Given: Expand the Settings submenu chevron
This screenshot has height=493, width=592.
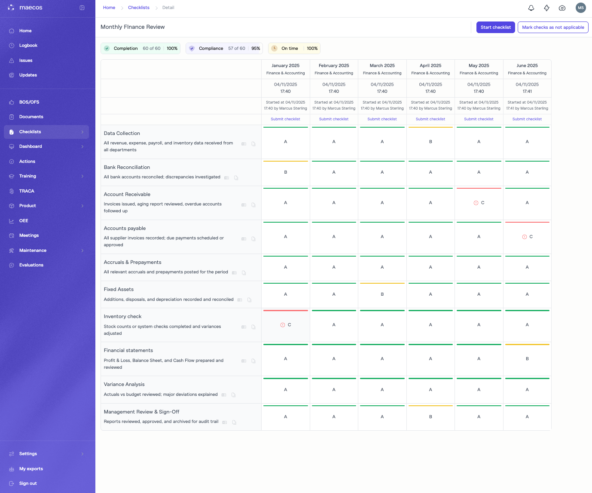Looking at the screenshot, I should 82,454.
